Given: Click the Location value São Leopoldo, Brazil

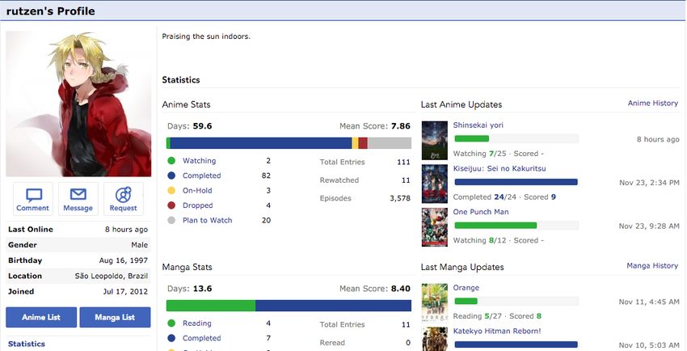Looking at the screenshot, I should click(112, 276).
